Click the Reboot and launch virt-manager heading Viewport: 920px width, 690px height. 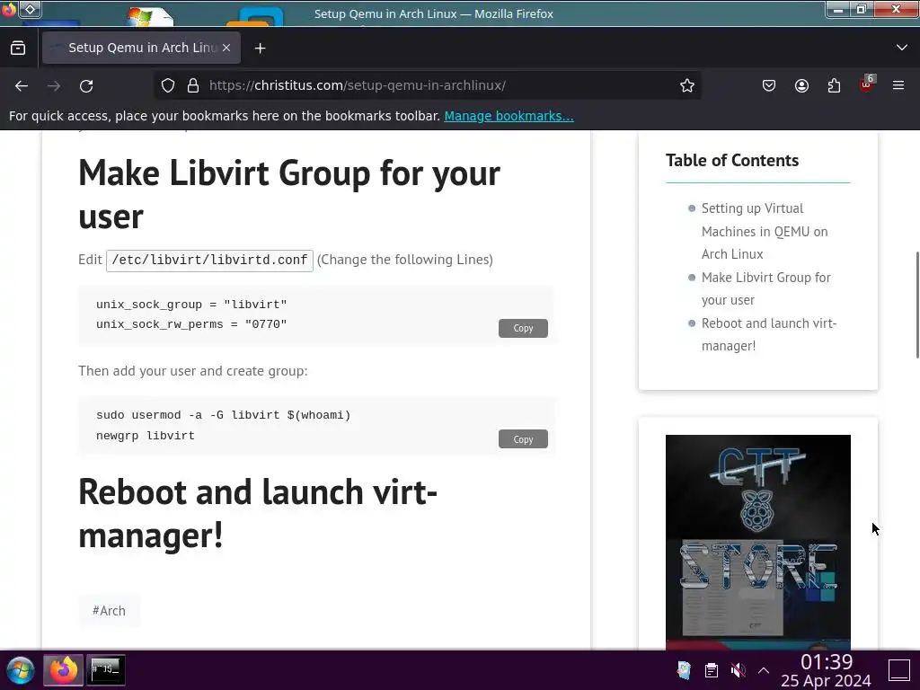point(258,513)
